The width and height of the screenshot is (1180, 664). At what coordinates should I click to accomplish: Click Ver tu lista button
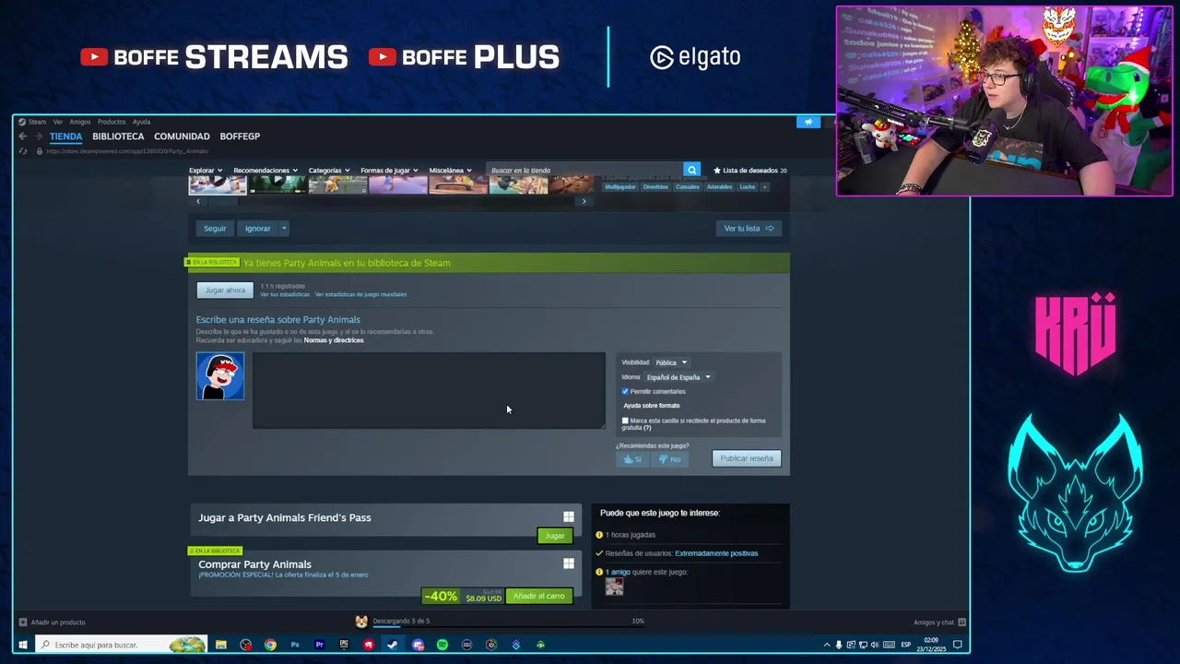(749, 229)
